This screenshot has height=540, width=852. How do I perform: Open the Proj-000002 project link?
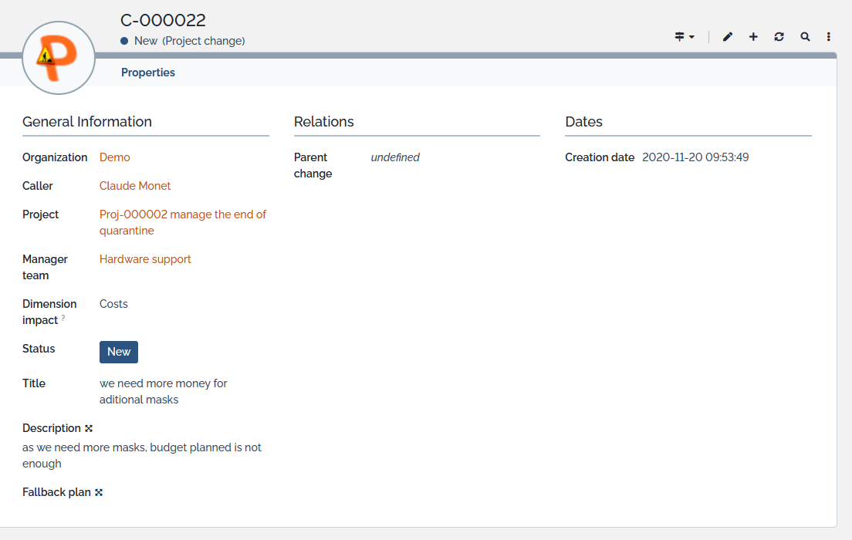tap(183, 214)
